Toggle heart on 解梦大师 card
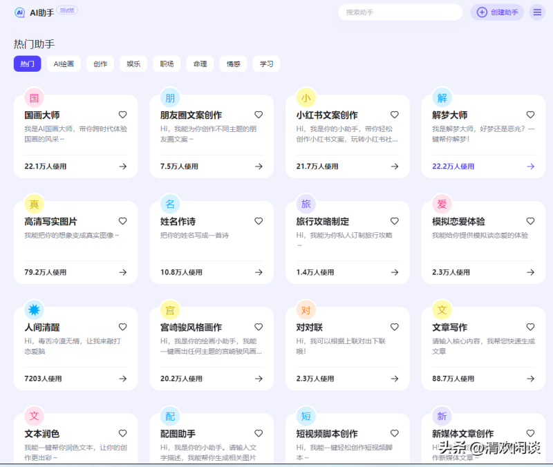The width and height of the screenshot is (553, 467). point(530,115)
